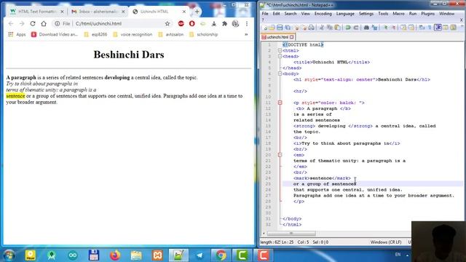Collapse the em tag fold on line 20
The image size is (466, 262).
point(280,155)
